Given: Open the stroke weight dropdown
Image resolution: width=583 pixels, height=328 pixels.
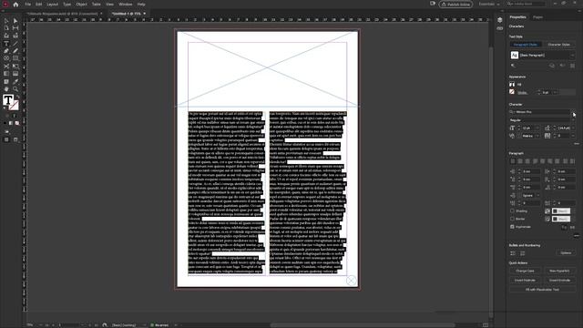Looking at the screenshot, I should (x=556, y=92).
